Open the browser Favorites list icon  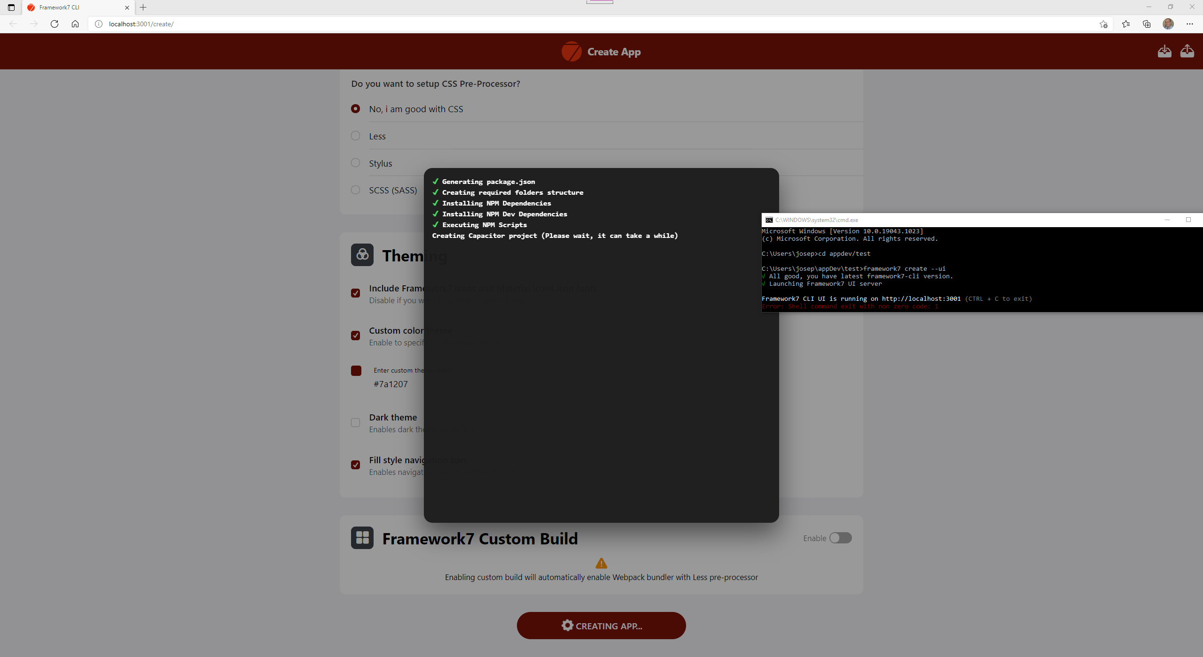1126,24
